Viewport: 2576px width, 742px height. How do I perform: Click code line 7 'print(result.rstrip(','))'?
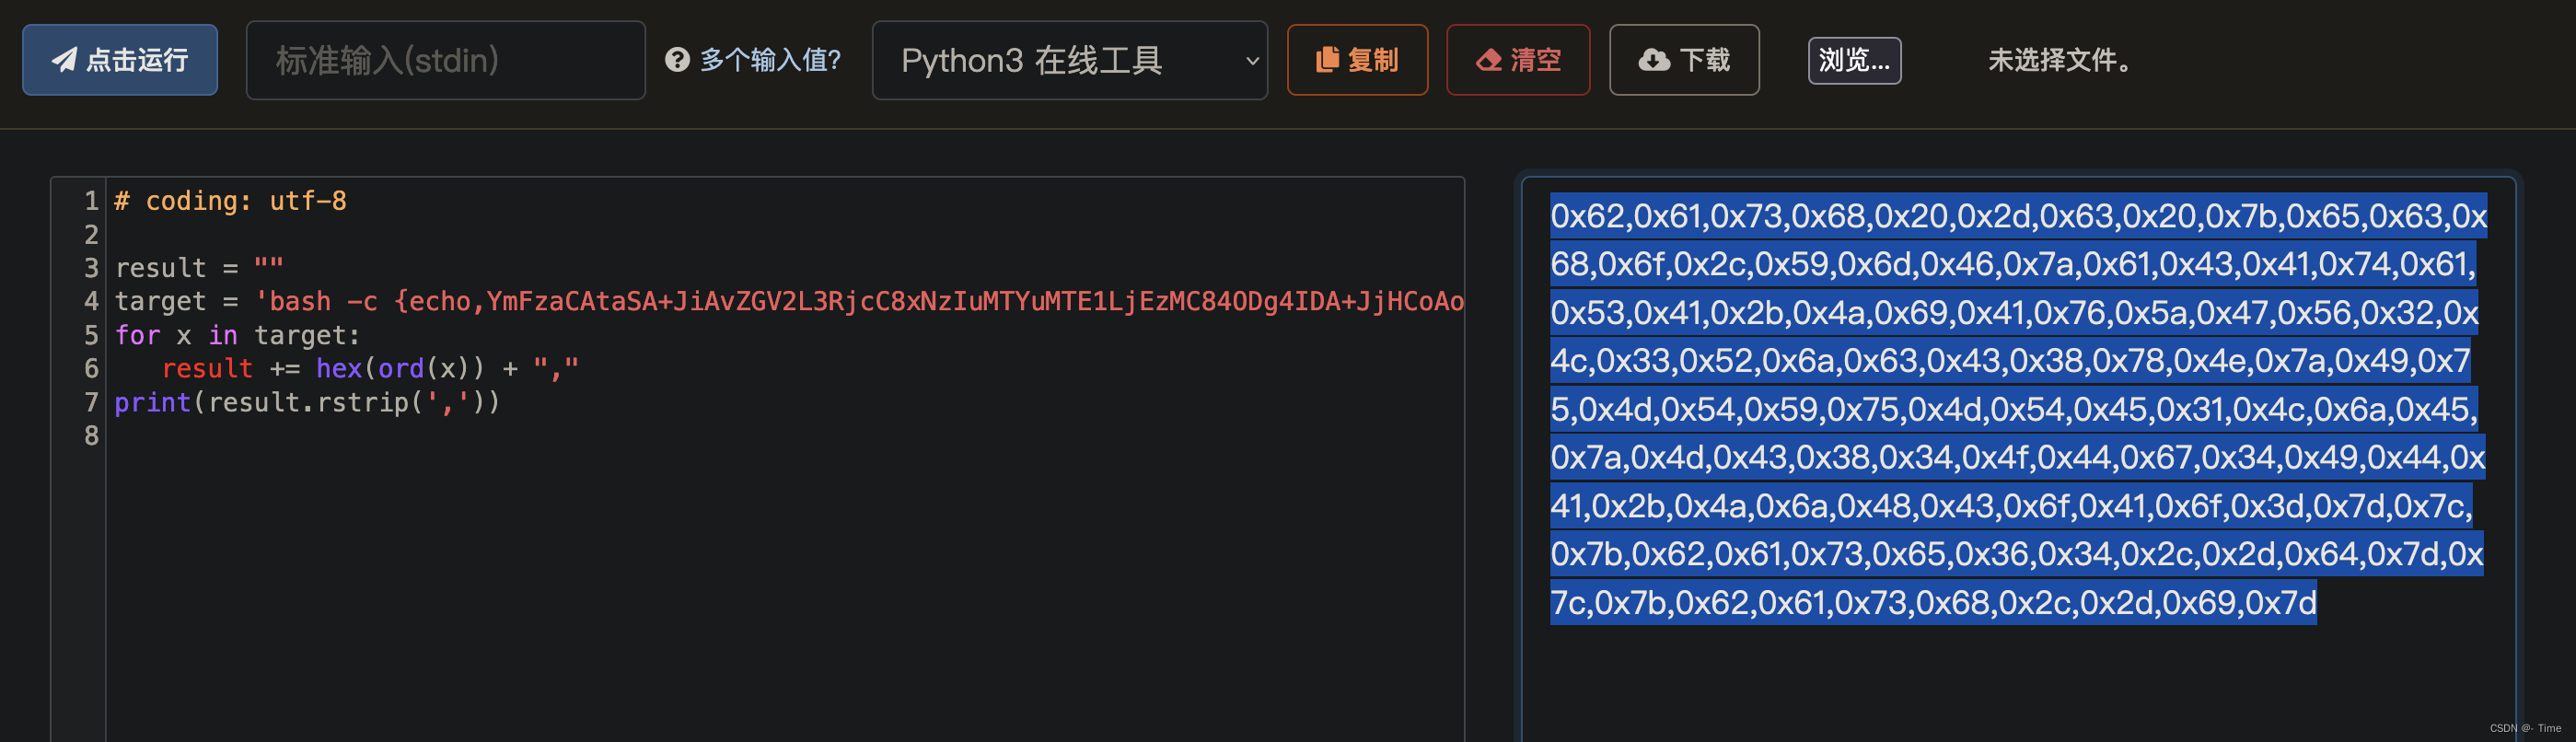point(307,402)
